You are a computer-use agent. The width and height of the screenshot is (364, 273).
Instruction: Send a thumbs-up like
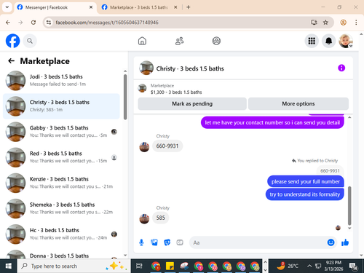coord(345,242)
